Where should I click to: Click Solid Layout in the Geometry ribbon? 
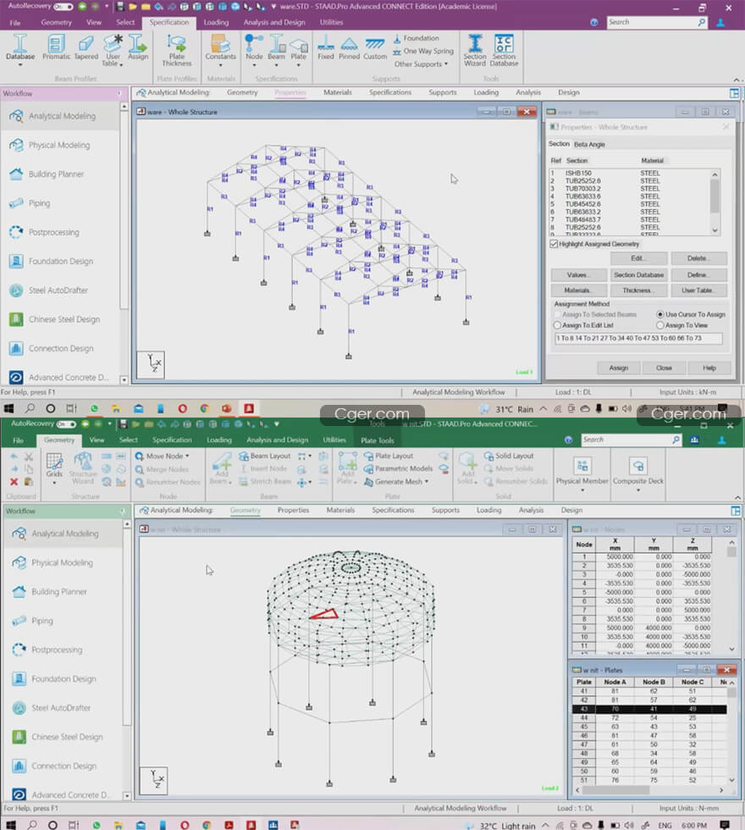(509, 456)
